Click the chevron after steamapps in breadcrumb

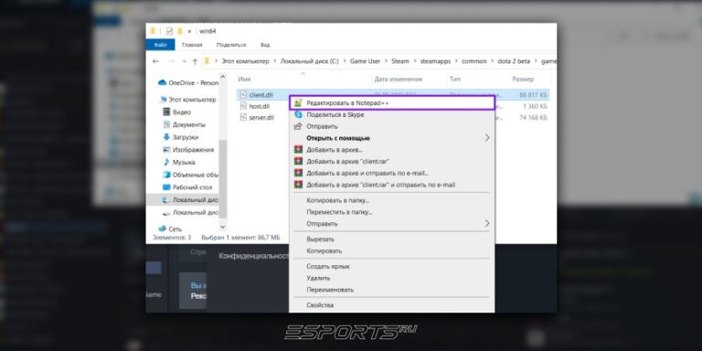[456, 61]
